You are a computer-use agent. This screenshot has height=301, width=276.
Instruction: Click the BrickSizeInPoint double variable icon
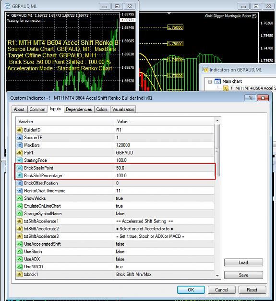(20, 168)
